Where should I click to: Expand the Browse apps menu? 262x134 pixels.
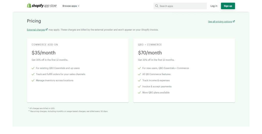click(71, 6)
